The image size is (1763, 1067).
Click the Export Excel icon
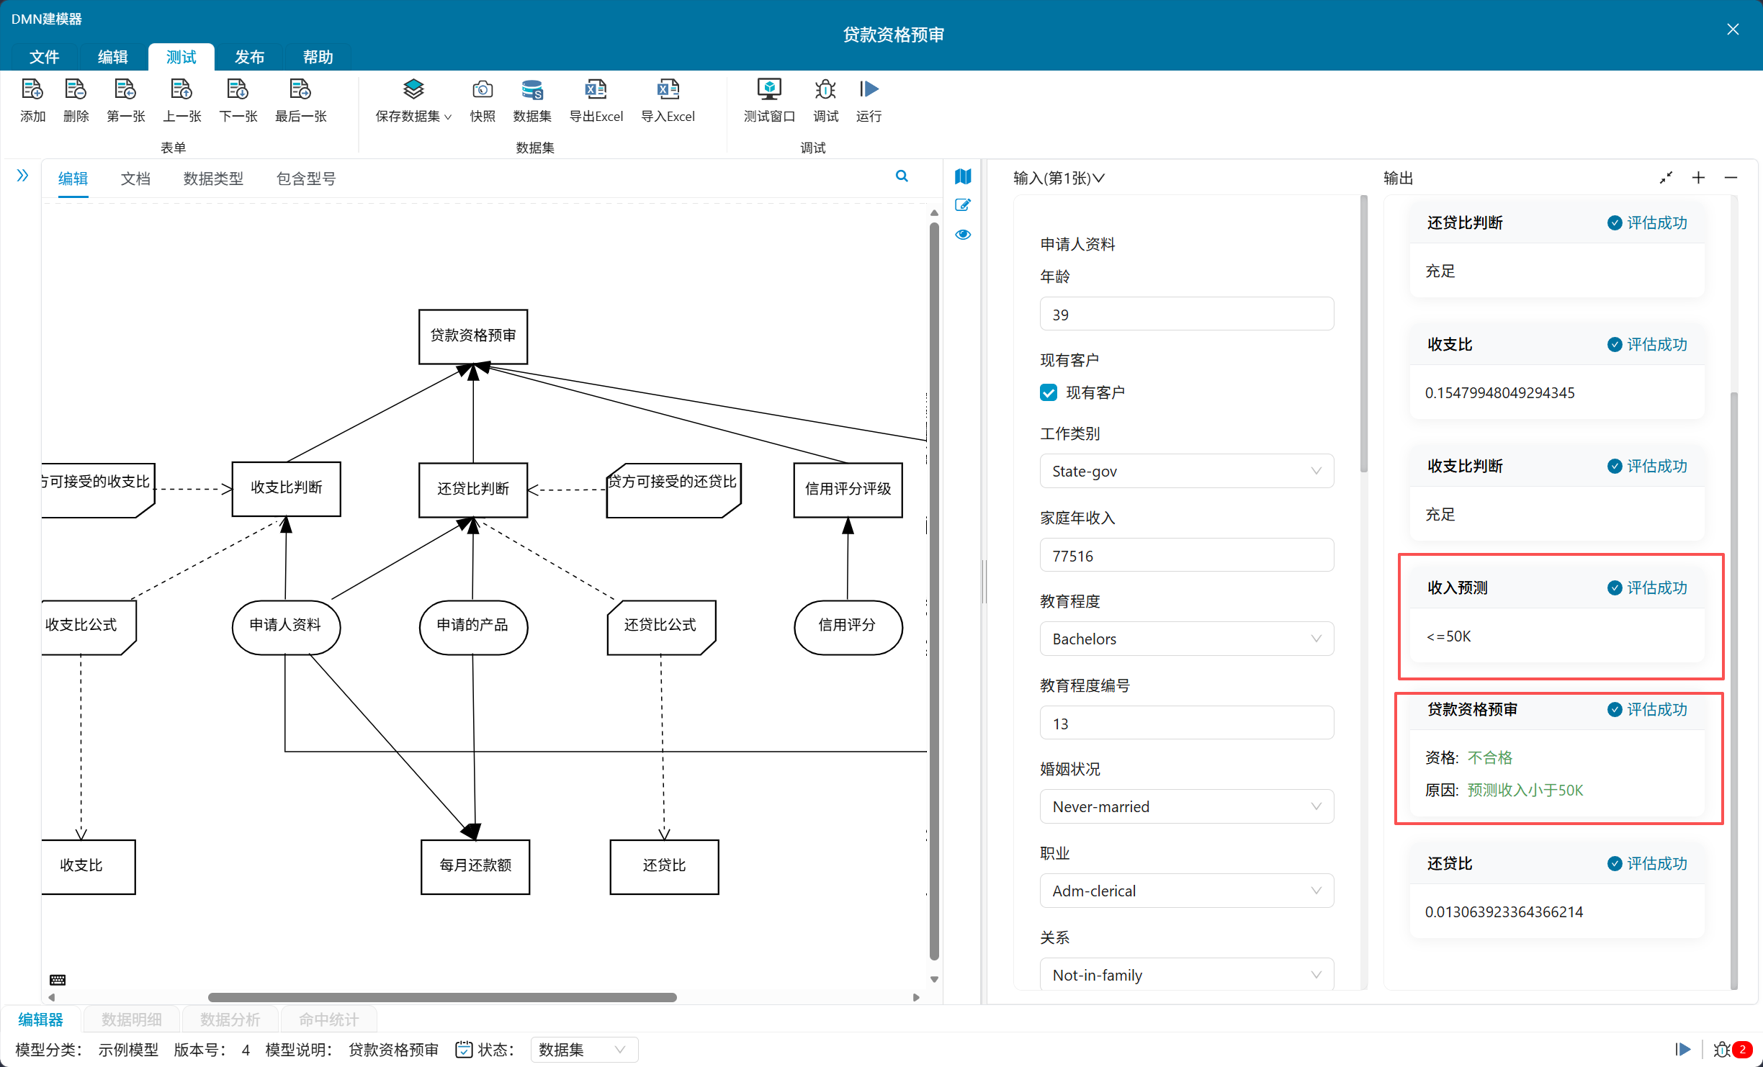[595, 90]
